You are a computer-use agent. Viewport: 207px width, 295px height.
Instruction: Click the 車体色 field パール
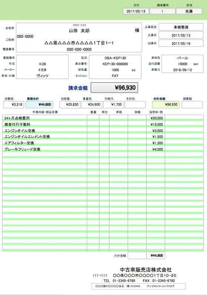coord(183,58)
